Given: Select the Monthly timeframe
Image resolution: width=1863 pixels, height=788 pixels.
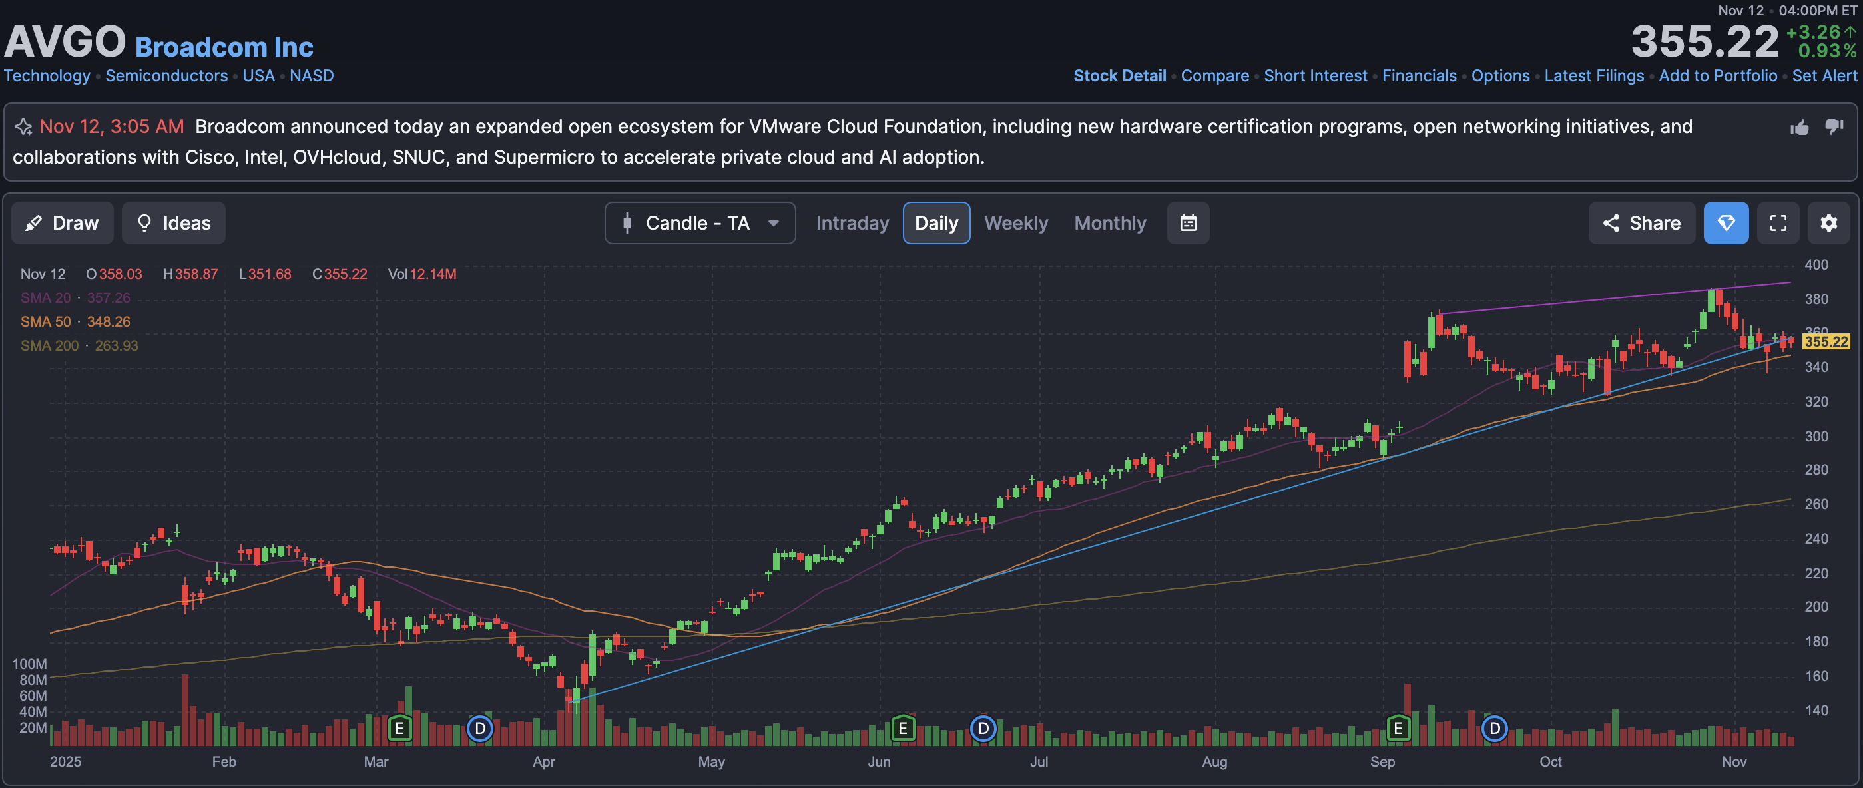Looking at the screenshot, I should (x=1109, y=223).
